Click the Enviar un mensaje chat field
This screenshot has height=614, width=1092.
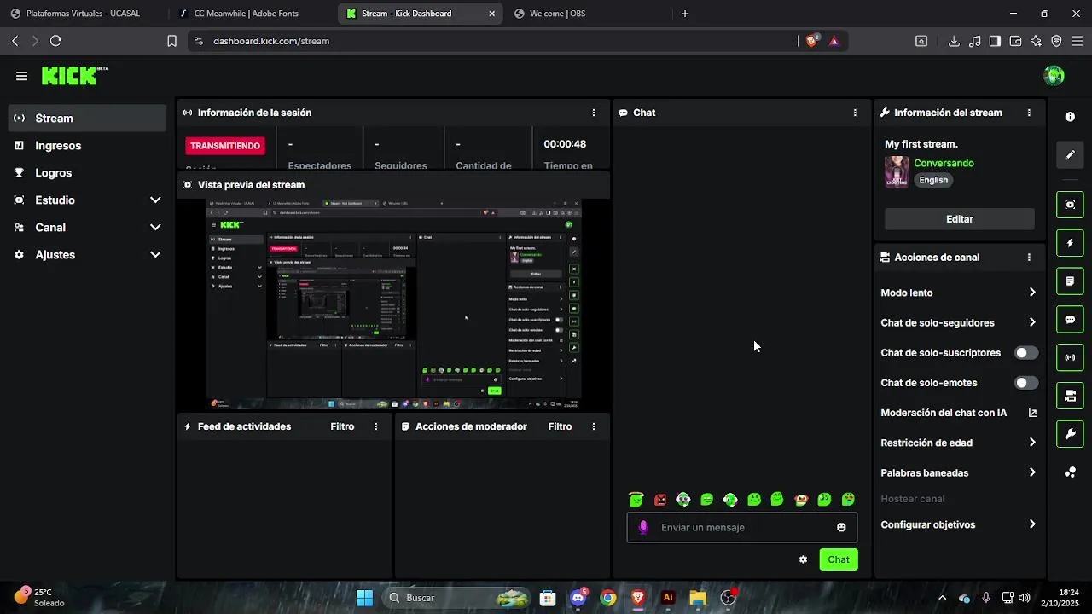742,528
